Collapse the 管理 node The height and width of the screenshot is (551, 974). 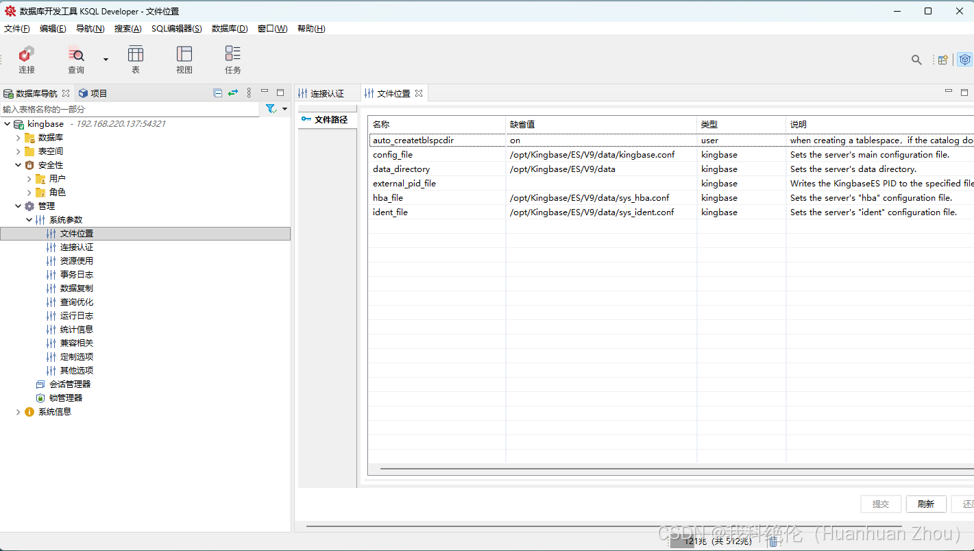18,206
